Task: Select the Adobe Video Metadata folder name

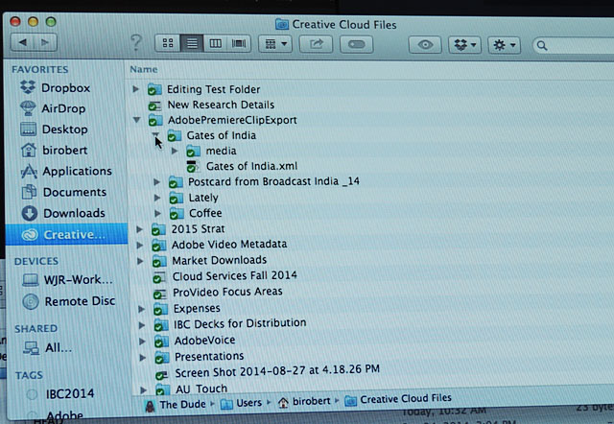Action: pos(229,245)
